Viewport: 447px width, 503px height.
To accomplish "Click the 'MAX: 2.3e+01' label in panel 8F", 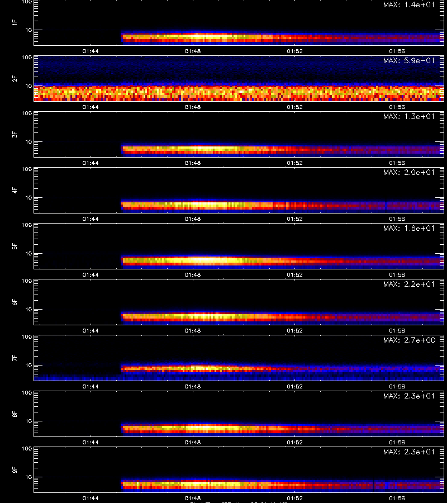I will tap(409, 396).
